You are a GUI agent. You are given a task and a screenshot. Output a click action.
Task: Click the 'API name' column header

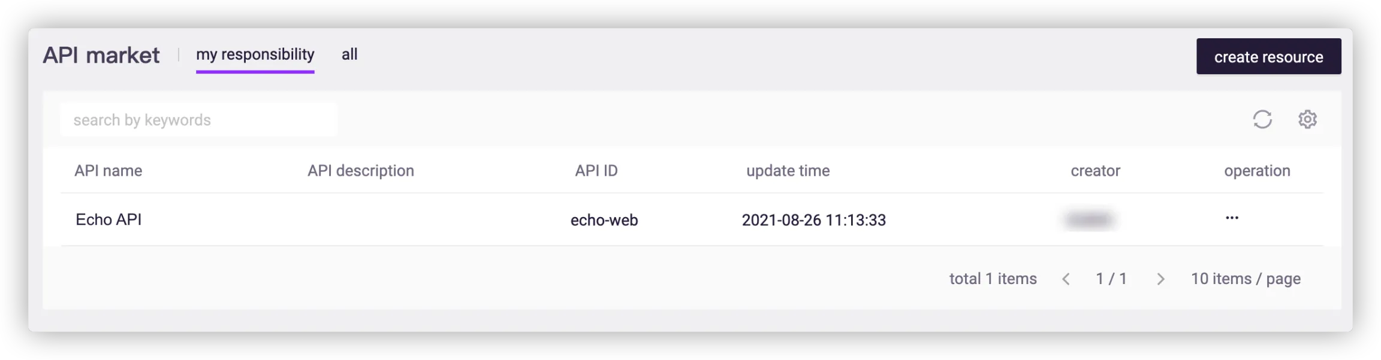(108, 171)
